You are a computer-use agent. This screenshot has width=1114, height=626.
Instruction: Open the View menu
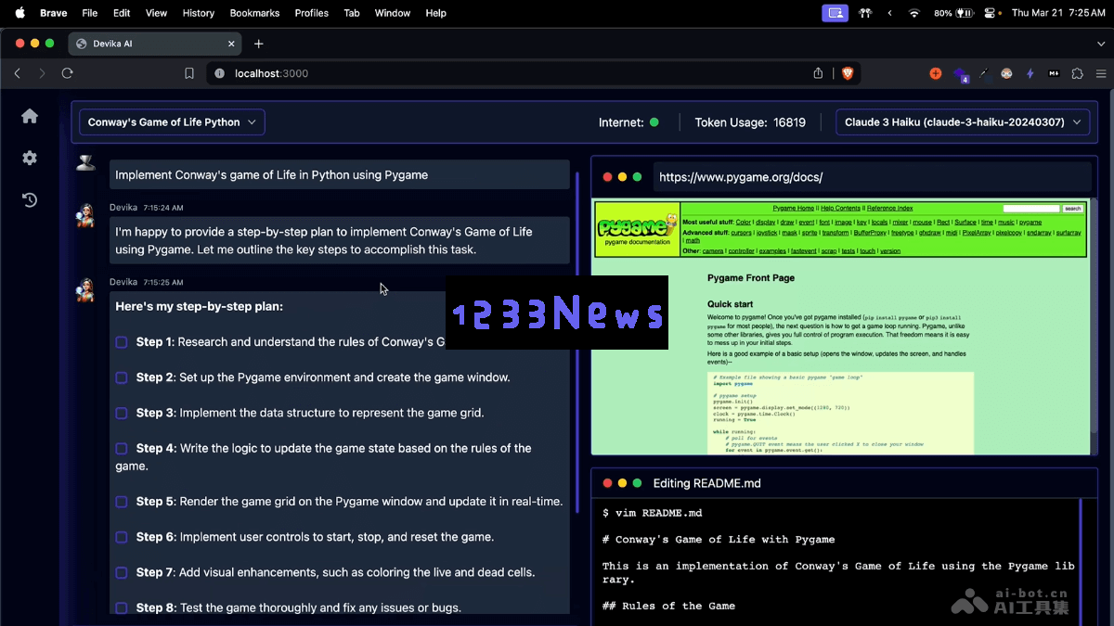click(156, 13)
